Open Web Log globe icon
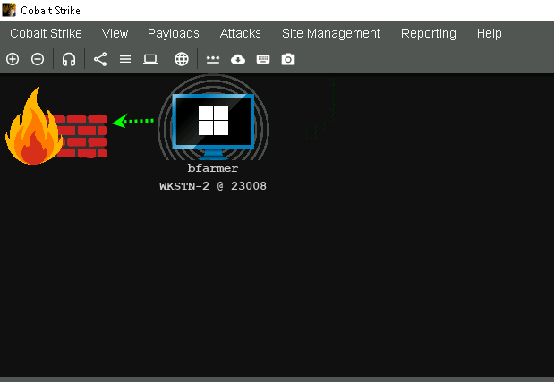 tap(182, 59)
